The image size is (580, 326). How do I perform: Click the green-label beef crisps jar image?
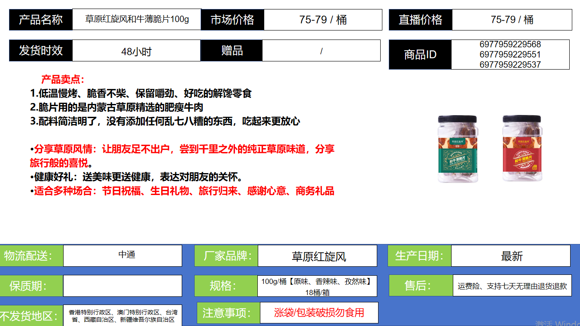pyautogui.click(x=457, y=149)
